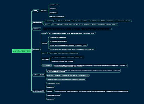Select the (4)住宅不受侵犯 sub-node
This screenshot has width=144, height=104.
pos(46,59)
